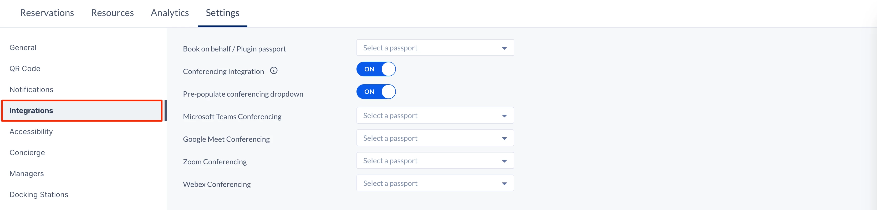Open the Notifications settings section
The width and height of the screenshot is (877, 210).
click(31, 90)
